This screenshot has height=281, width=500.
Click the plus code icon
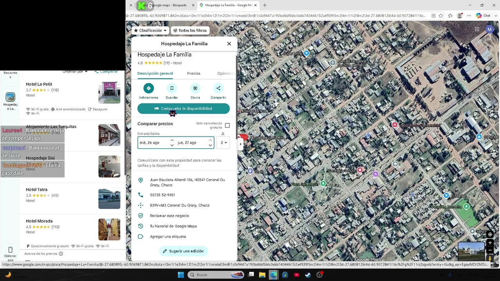[x=141, y=205]
